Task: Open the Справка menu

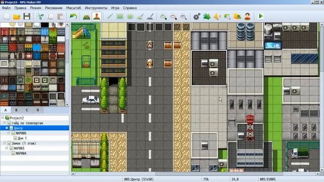Action: pyautogui.click(x=130, y=8)
